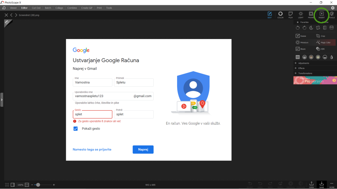Click the REDO+ button
Screen dimensions: 337x189
pos(280,184)
